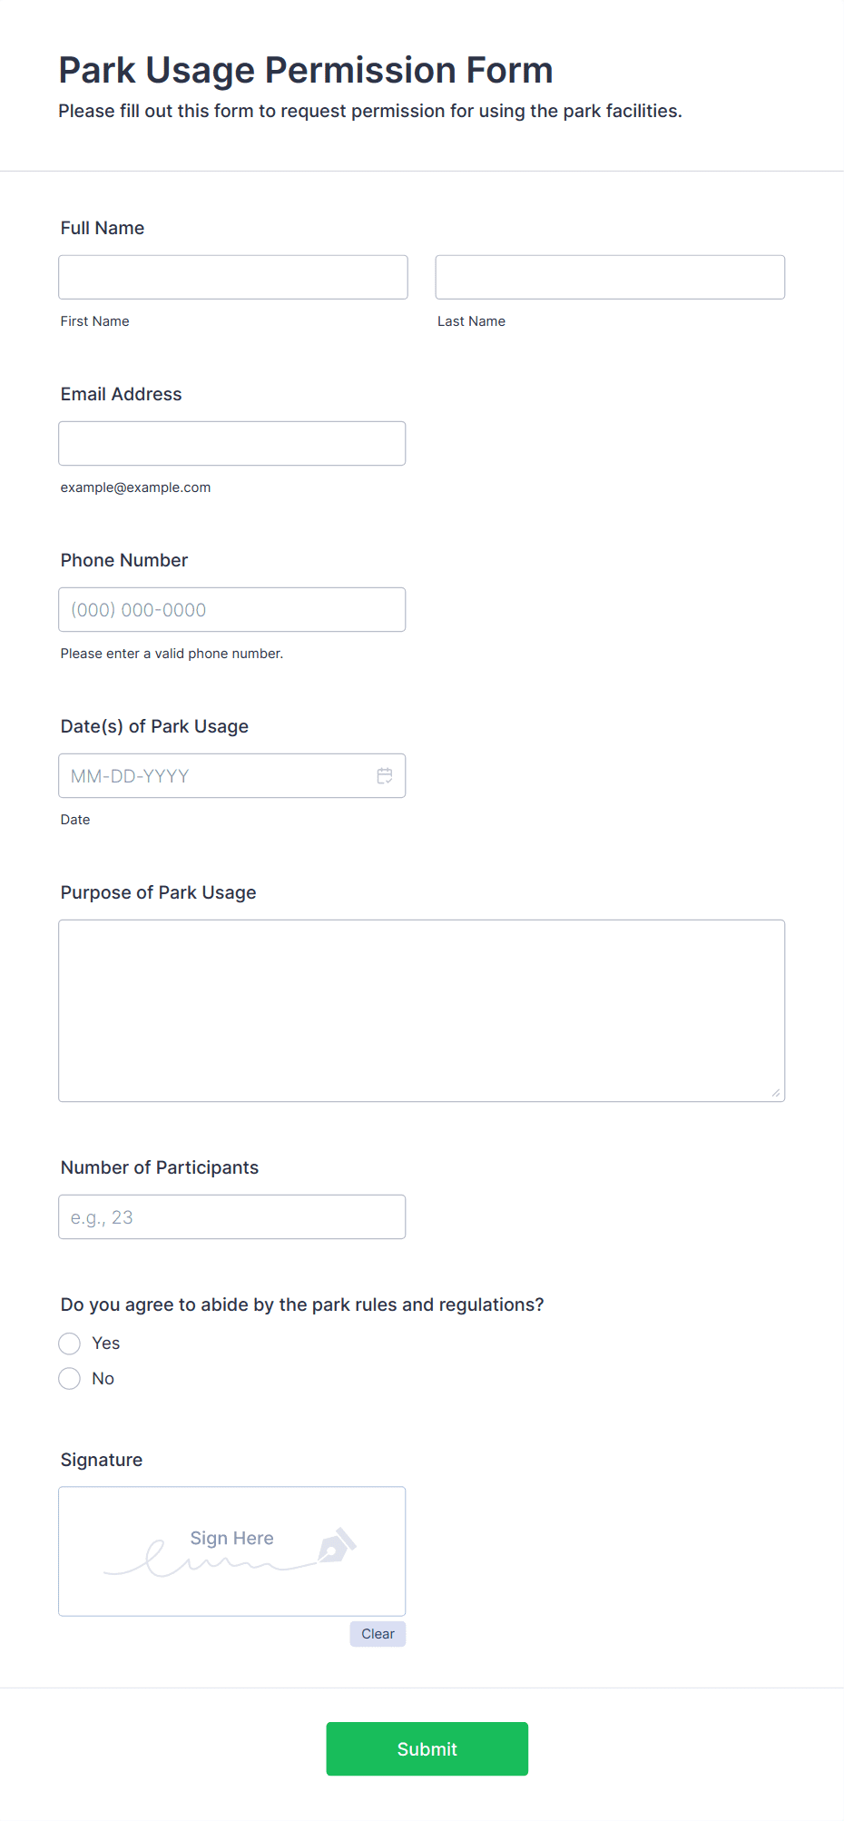Click the MM-DD-YYYY date field
This screenshot has height=1821, width=844.
232,775
